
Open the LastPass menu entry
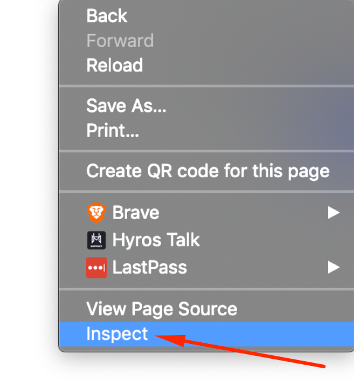point(207,268)
